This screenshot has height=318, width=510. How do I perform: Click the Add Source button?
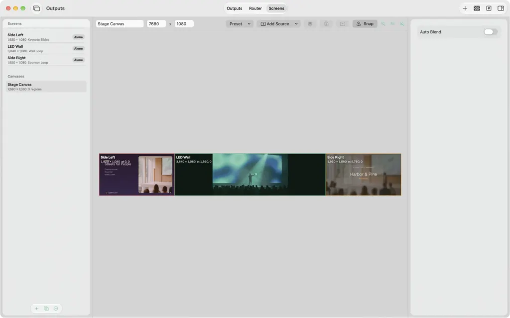tap(275, 24)
